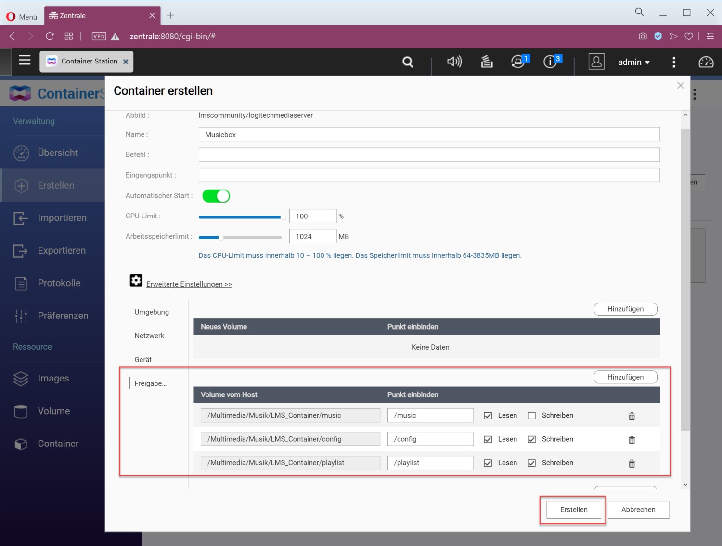Delete the /config shared folder row
The height and width of the screenshot is (546, 722).
pos(632,440)
